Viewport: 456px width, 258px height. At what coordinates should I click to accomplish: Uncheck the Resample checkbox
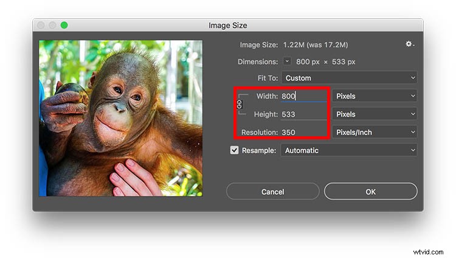point(235,150)
